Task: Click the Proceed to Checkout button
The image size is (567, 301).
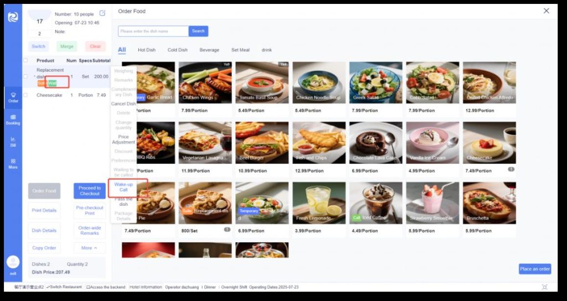Action: click(90, 191)
